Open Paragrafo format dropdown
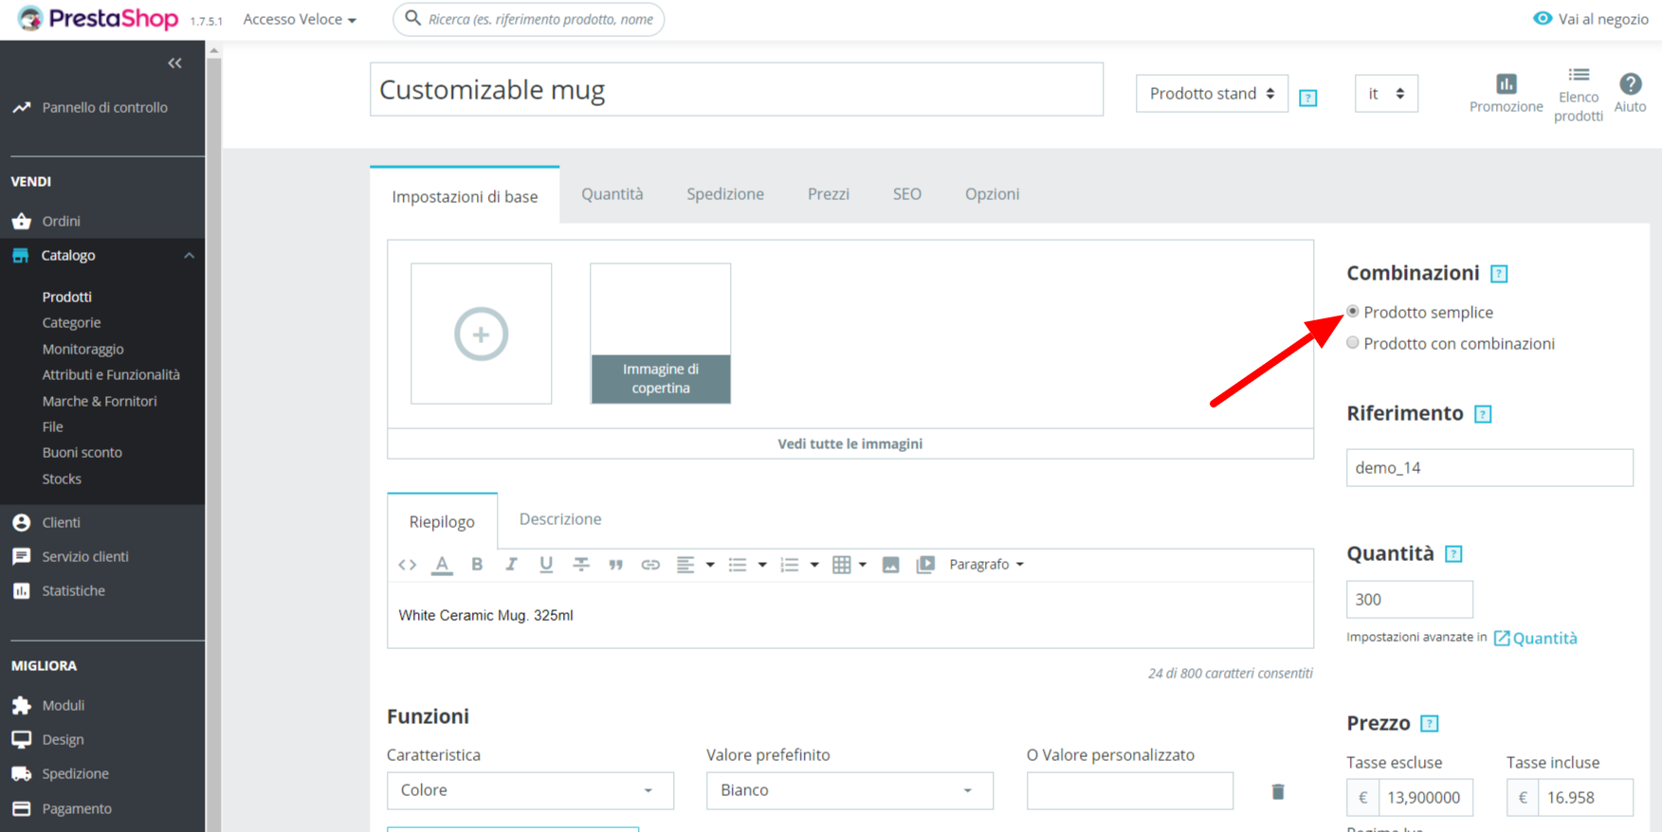This screenshot has height=832, width=1662. tap(987, 565)
